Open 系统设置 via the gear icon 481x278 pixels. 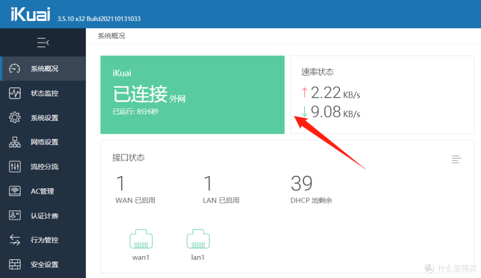coord(15,117)
